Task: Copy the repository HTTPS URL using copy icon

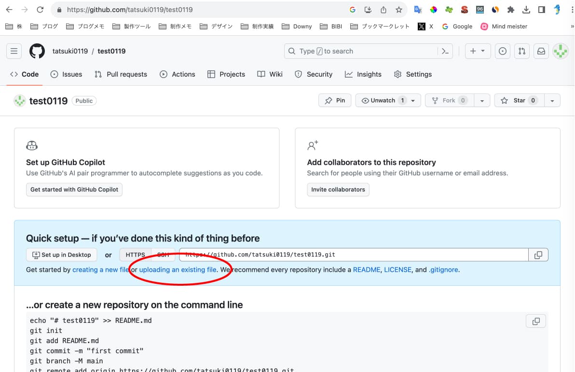Action: tap(538, 254)
